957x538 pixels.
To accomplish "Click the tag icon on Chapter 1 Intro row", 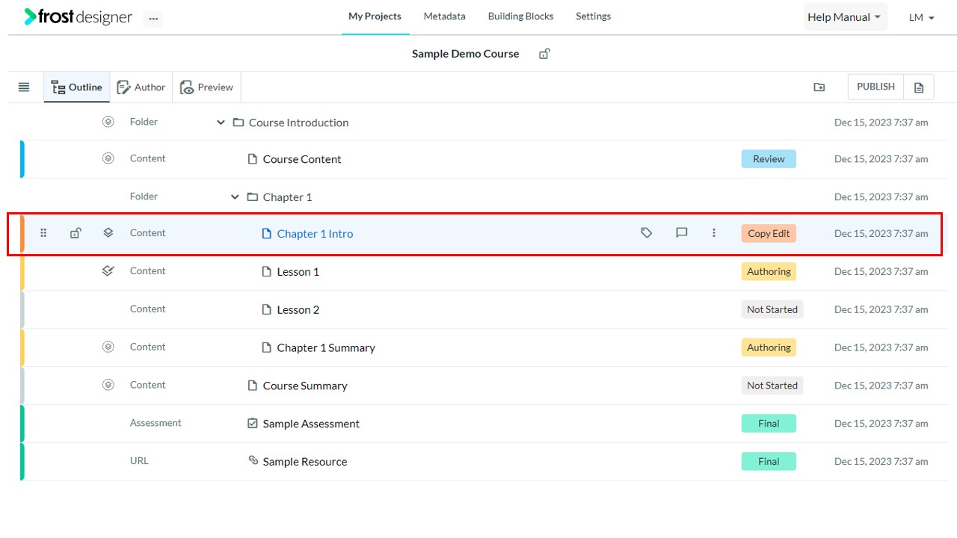I will (647, 233).
